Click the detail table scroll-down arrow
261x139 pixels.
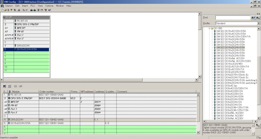point(198,132)
